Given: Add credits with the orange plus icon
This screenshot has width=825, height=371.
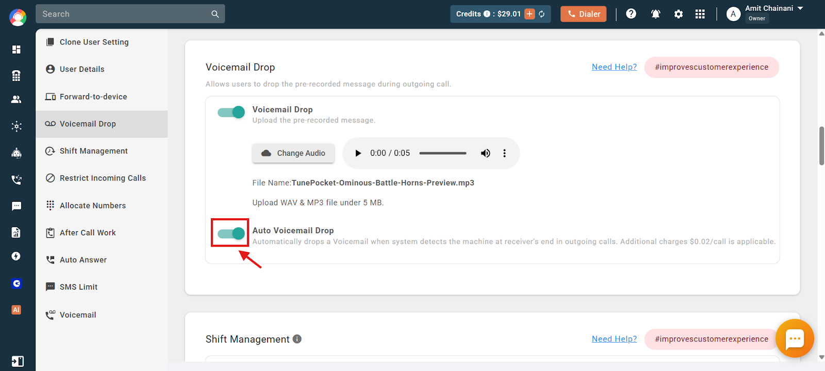Looking at the screenshot, I should [530, 14].
